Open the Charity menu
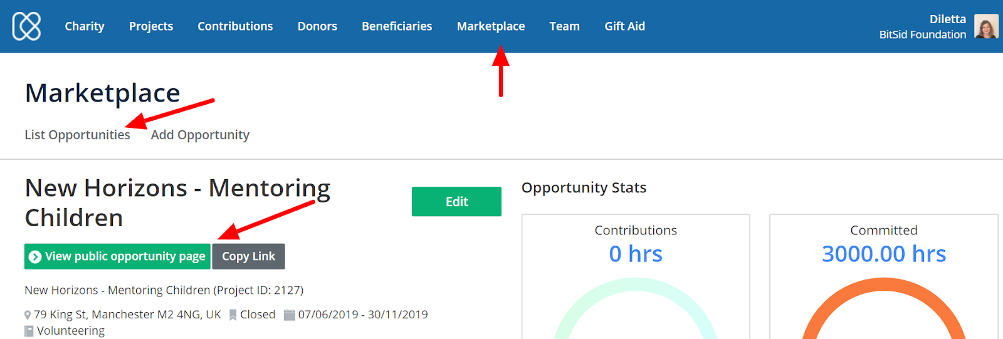1003x339 pixels. click(85, 26)
